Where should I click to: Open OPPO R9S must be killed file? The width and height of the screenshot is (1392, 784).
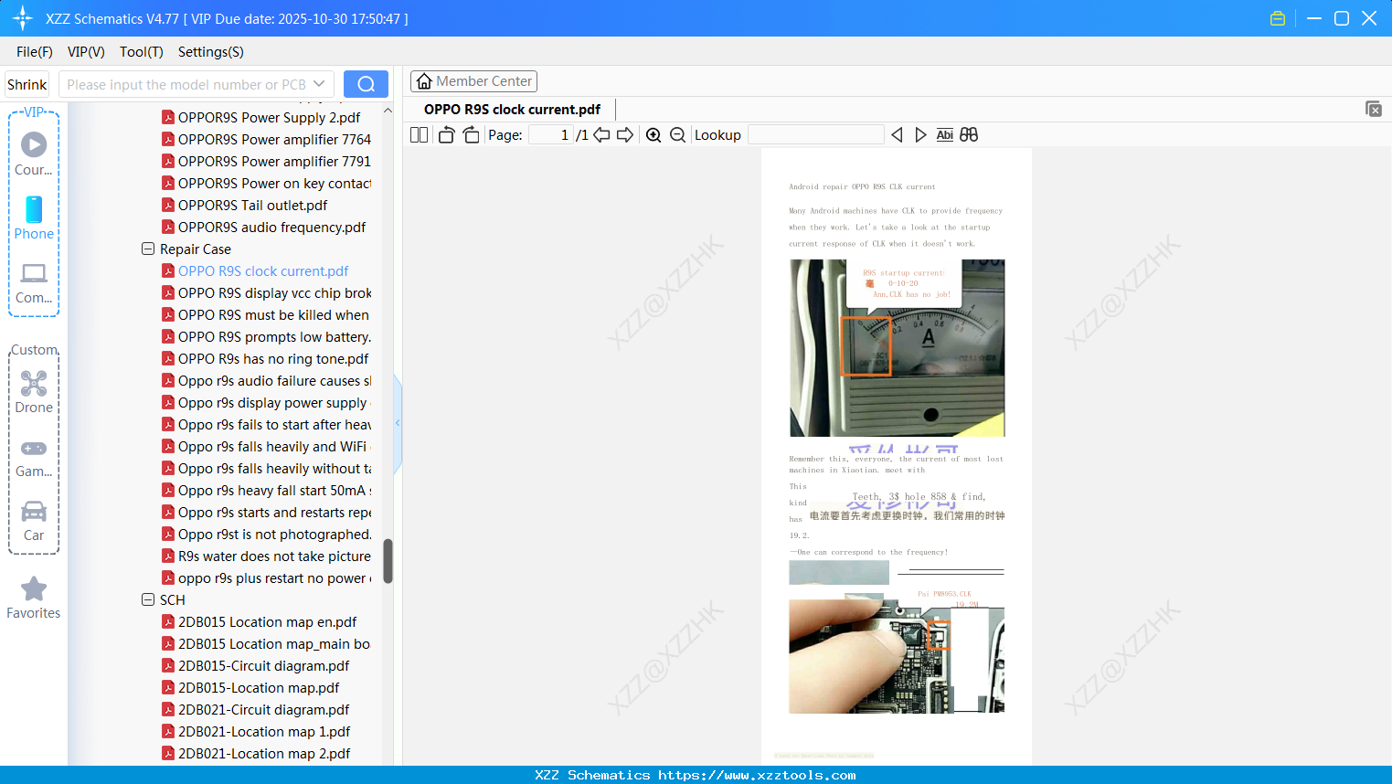273,315
